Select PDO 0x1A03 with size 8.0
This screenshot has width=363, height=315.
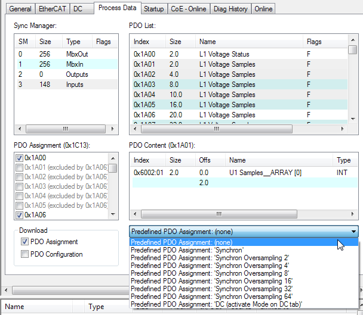(239, 85)
